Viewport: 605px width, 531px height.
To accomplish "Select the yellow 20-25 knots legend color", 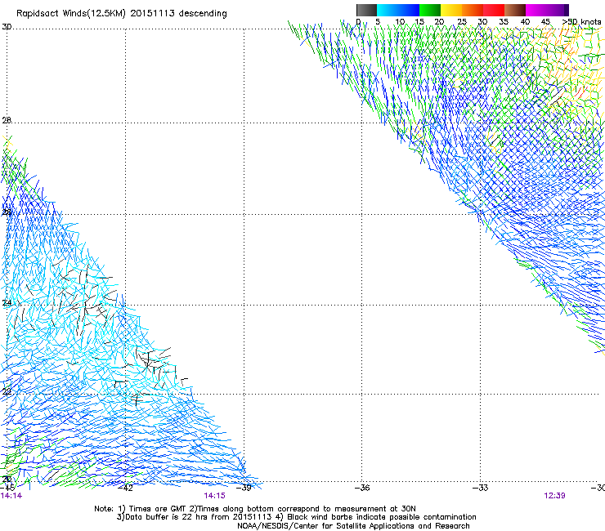I will coord(451,10).
